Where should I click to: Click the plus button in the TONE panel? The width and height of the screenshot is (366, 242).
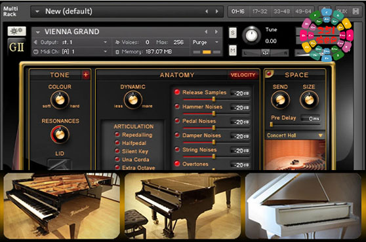(86, 75)
